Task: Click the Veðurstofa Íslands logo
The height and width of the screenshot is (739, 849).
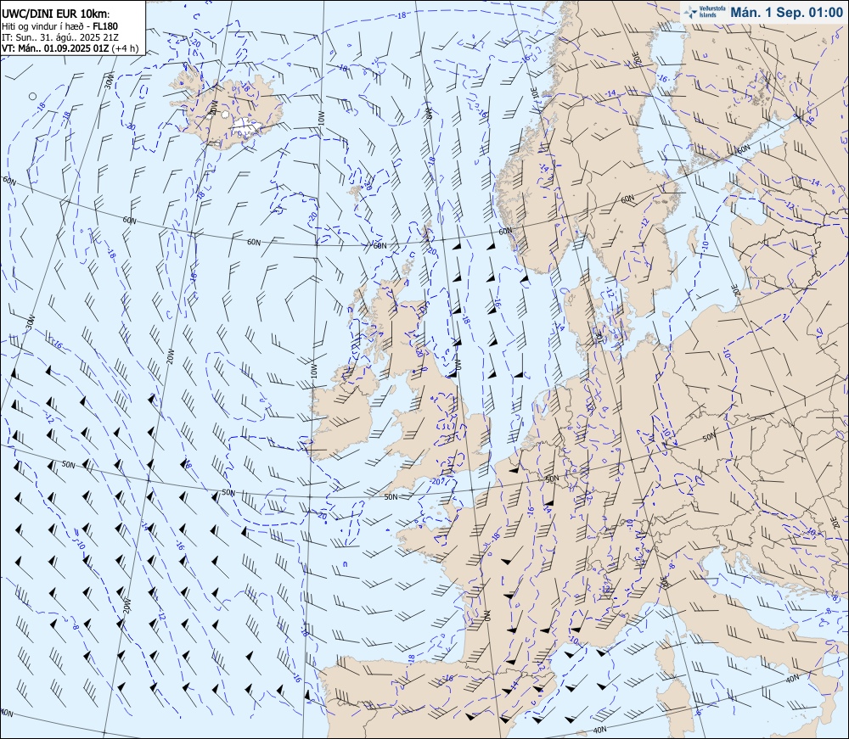Action: pyautogui.click(x=704, y=13)
